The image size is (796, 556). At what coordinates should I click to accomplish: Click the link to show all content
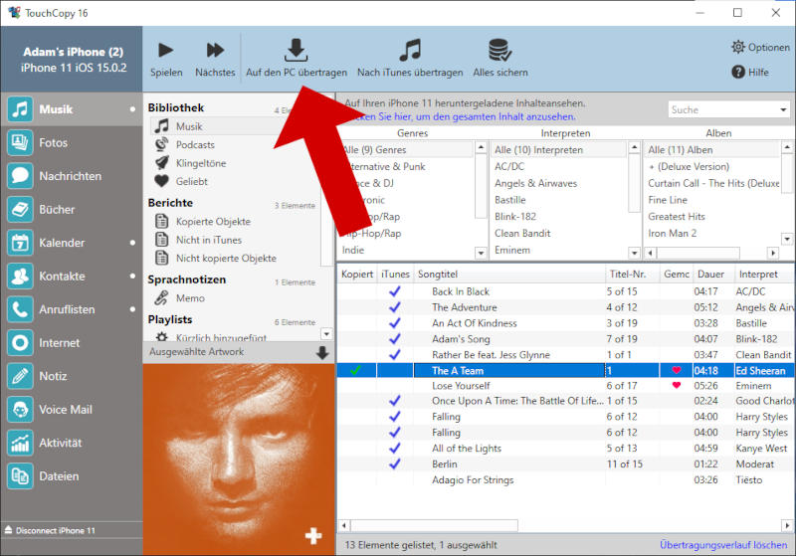click(x=461, y=116)
